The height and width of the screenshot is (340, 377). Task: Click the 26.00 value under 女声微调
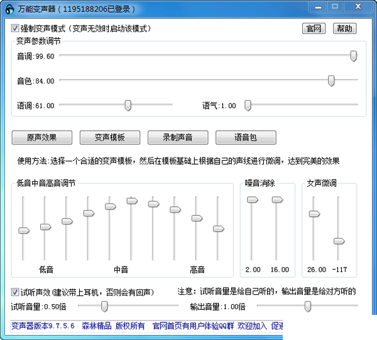[x=317, y=270]
